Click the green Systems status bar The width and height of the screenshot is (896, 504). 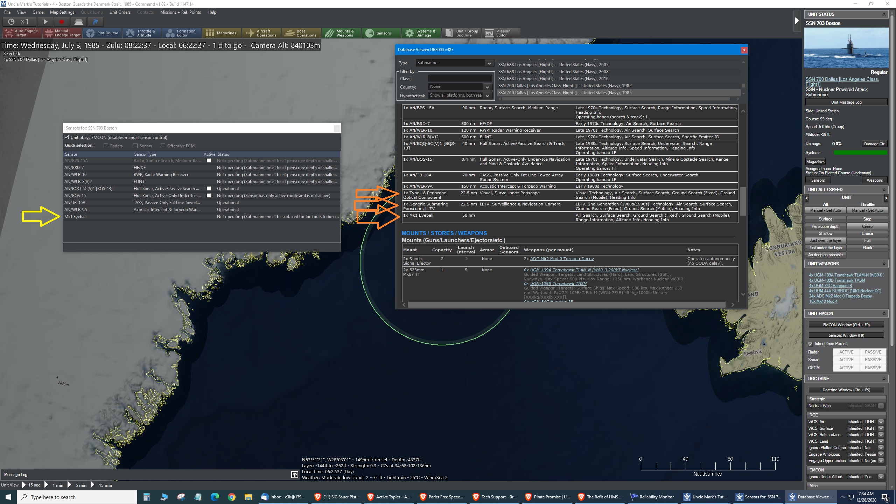[860, 153]
